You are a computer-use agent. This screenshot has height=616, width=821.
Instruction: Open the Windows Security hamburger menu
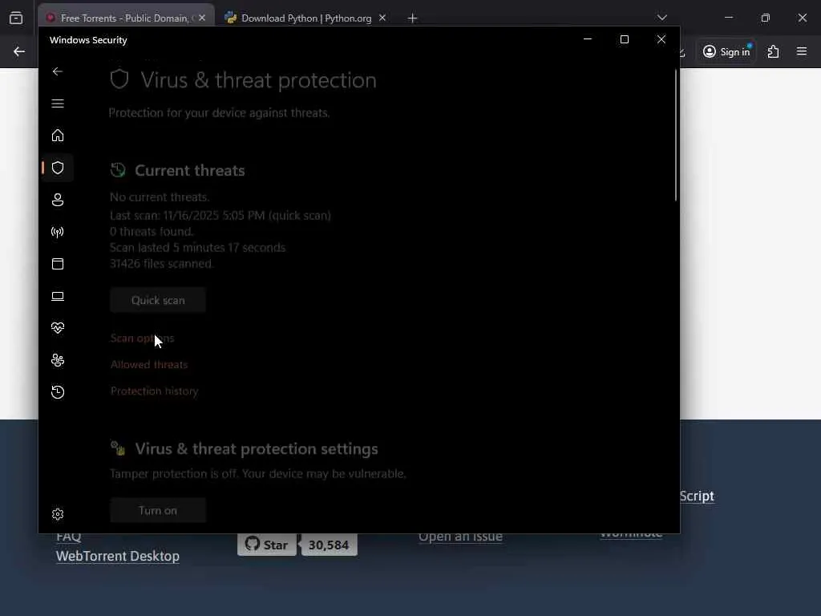(58, 103)
